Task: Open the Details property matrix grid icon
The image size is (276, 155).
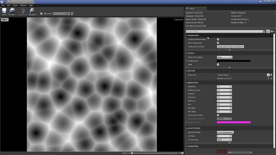Action: pyautogui.click(x=268, y=31)
